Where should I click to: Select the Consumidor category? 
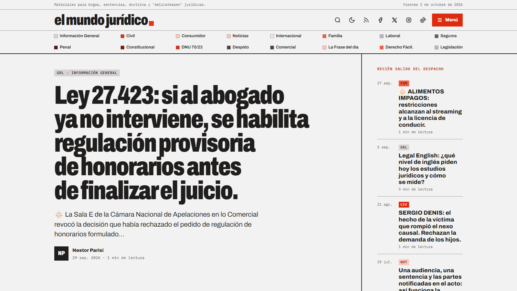coord(191,36)
